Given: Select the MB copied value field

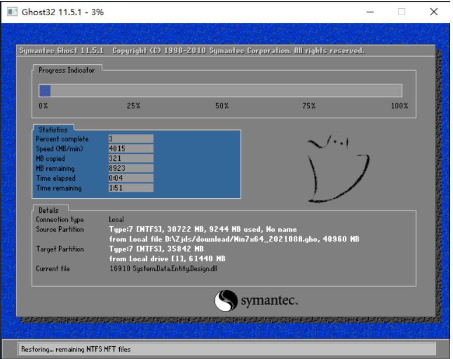Looking at the screenshot, I should (130, 158).
